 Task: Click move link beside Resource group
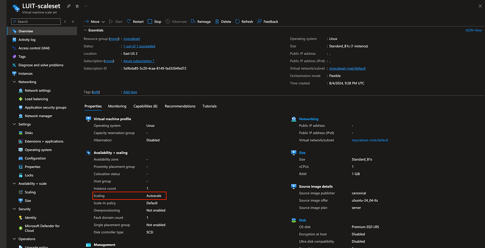pyautogui.click(x=114, y=39)
